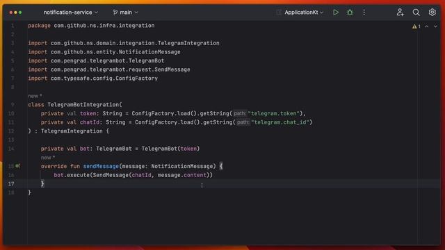Open the notification-service project dropdown
The width and height of the screenshot is (445, 250).
(x=70, y=12)
